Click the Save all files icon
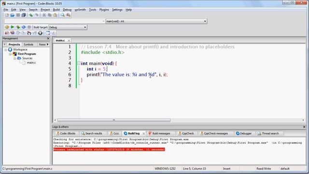The height and width of the screenshot is (174, 309). point(24,15)
